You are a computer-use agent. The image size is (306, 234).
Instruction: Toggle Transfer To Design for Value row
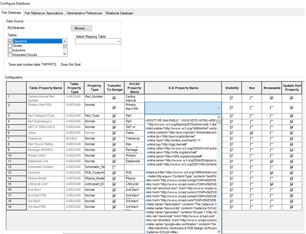point(114,133)
